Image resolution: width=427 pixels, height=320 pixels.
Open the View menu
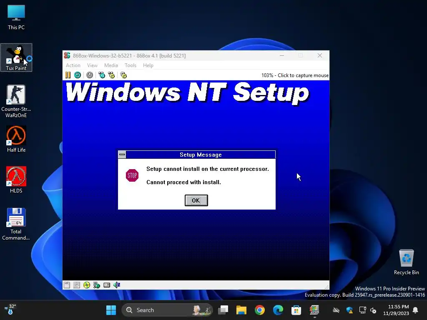[92, 65]
